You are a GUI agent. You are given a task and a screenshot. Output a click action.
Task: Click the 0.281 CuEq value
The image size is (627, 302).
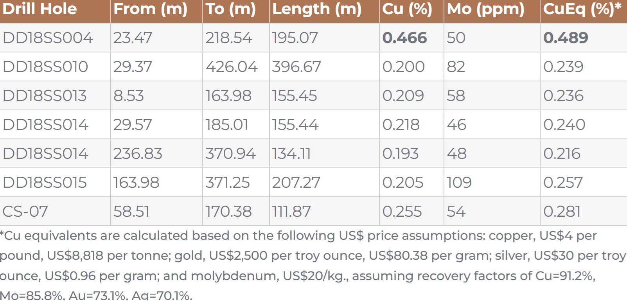click(562, 212)
